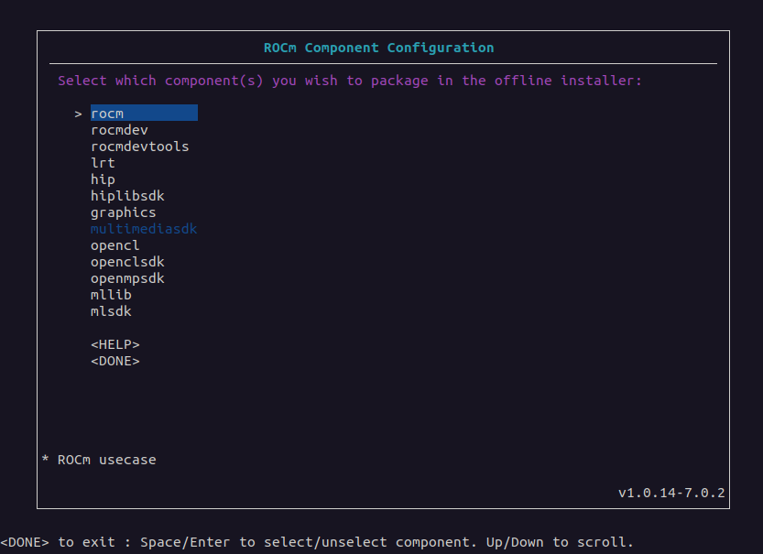The image size is (763, 554).
Task: Toggle the rocmdev component
Action: 119,130
